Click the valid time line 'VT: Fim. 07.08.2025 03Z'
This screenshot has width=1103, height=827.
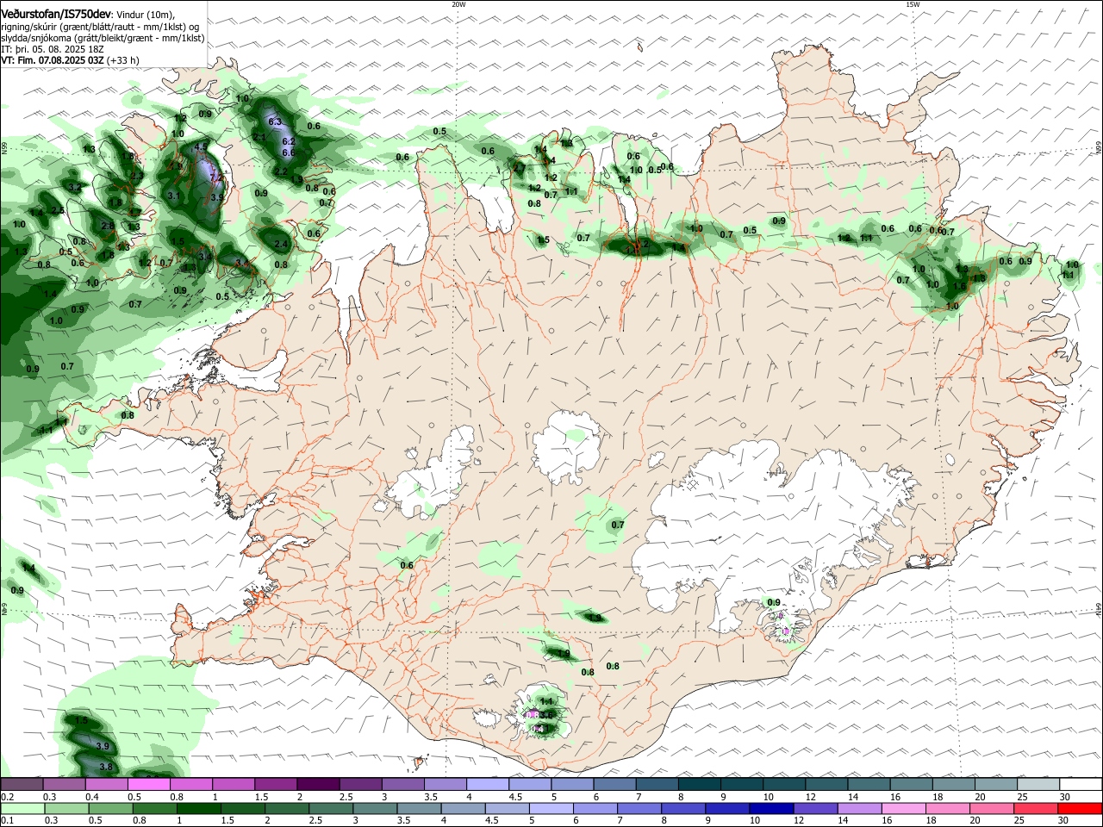[52, 60]
